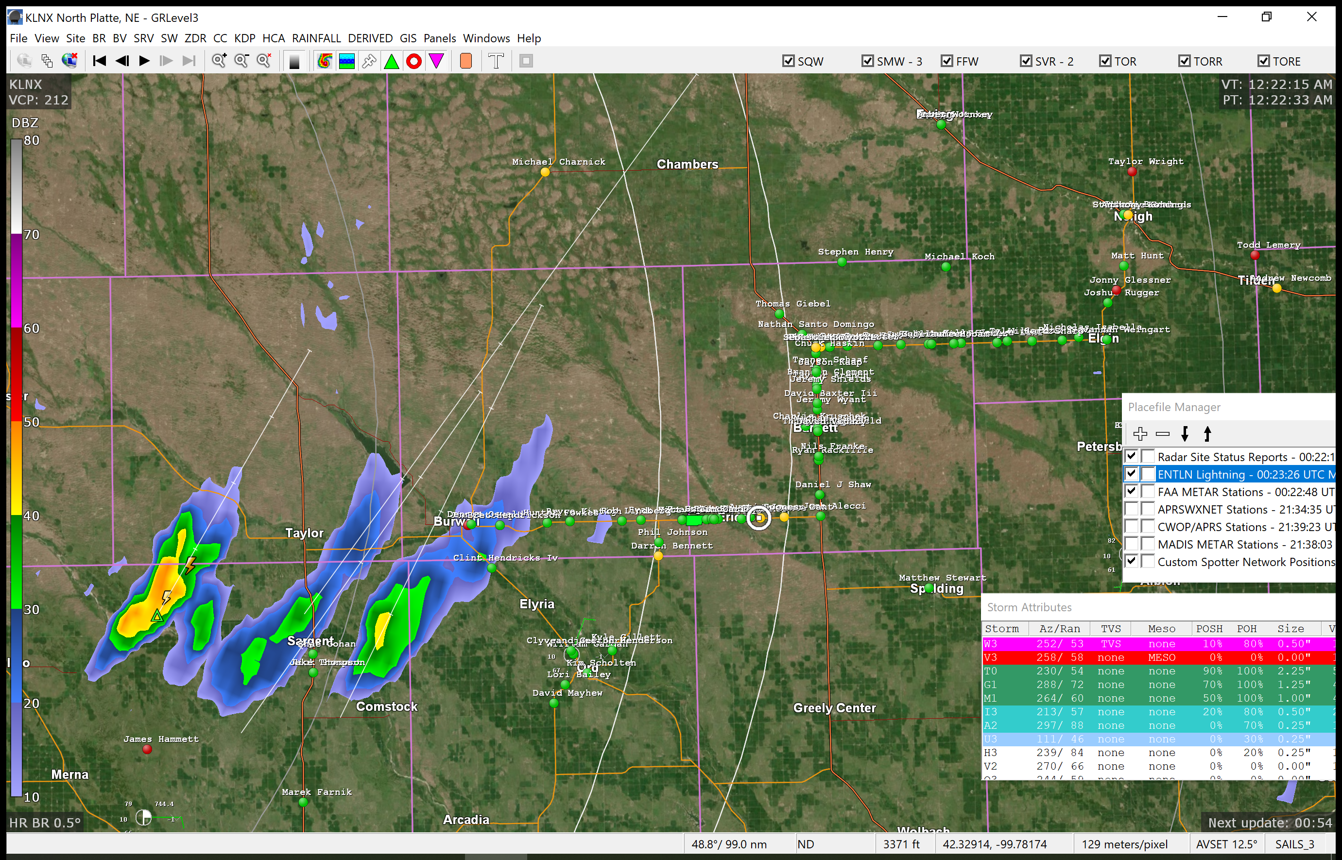Click the add placefile plus button

click(1140, 434)
